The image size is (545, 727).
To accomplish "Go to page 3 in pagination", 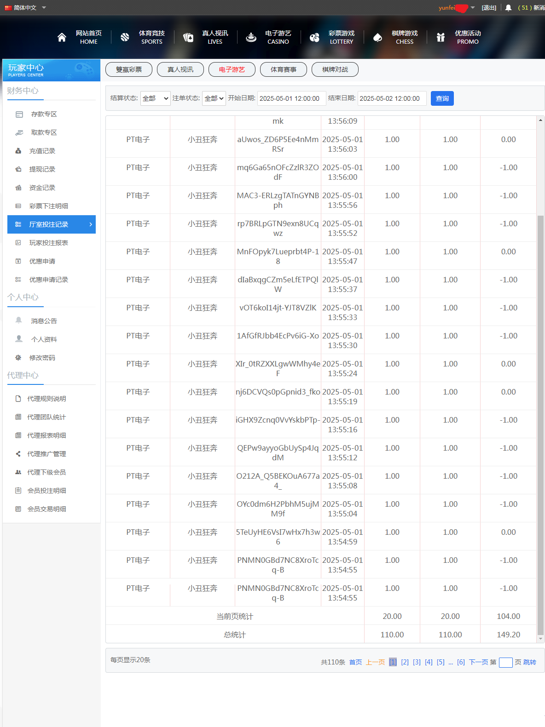I will click(x=417, y=662).
